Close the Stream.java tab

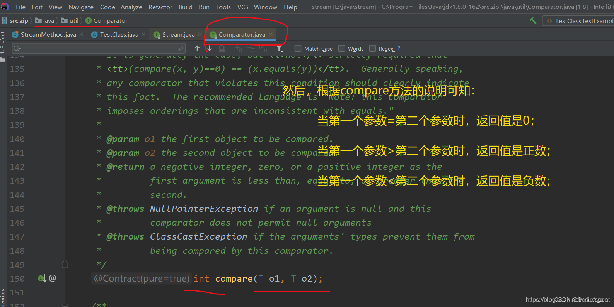(x=200, y=34)
